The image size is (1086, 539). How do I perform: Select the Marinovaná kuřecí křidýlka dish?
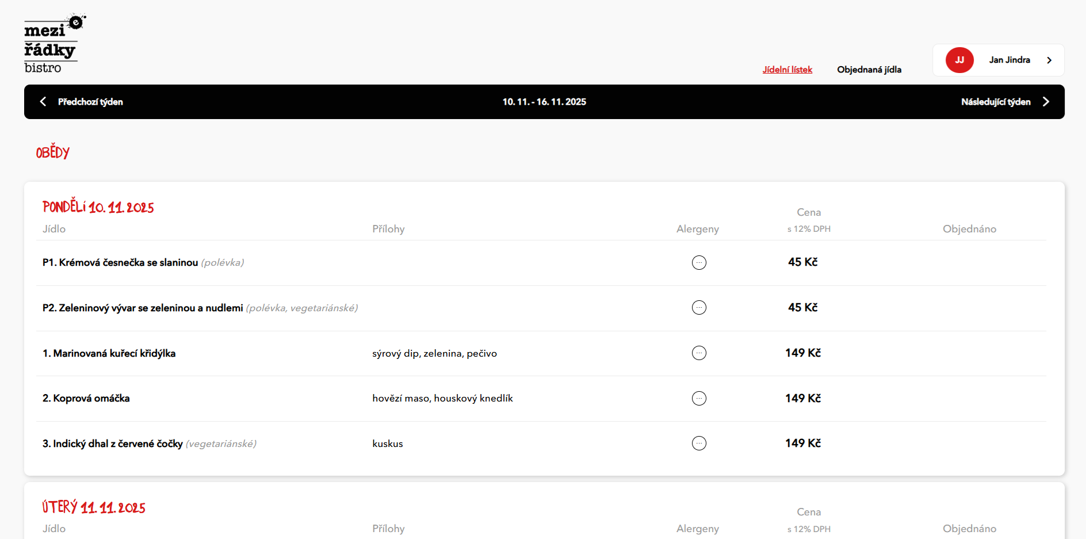(109, 353)
